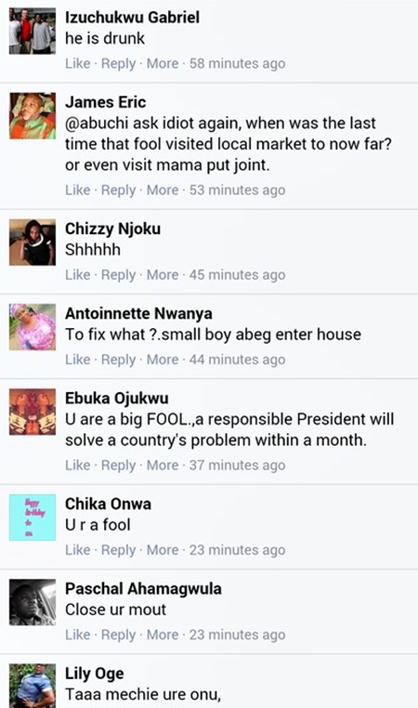Viewport: 418px width, 708px height.
Task: Open Izuchukwu Gabriel's profile picture
Action: click(33, 32)
